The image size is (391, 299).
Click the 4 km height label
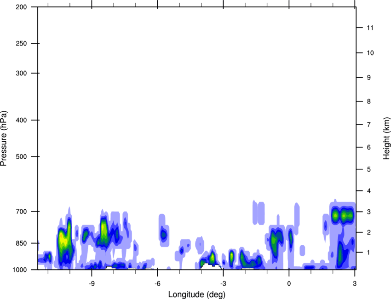tap(369, 191)
